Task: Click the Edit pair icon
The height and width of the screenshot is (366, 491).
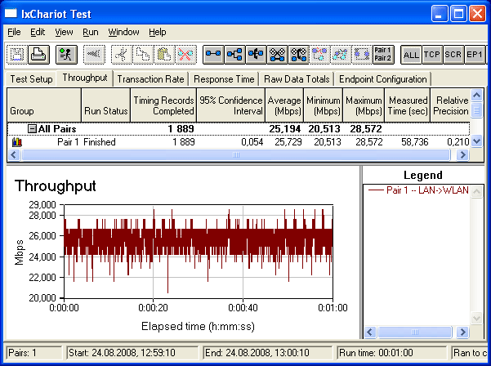Action: pos(341,55)
